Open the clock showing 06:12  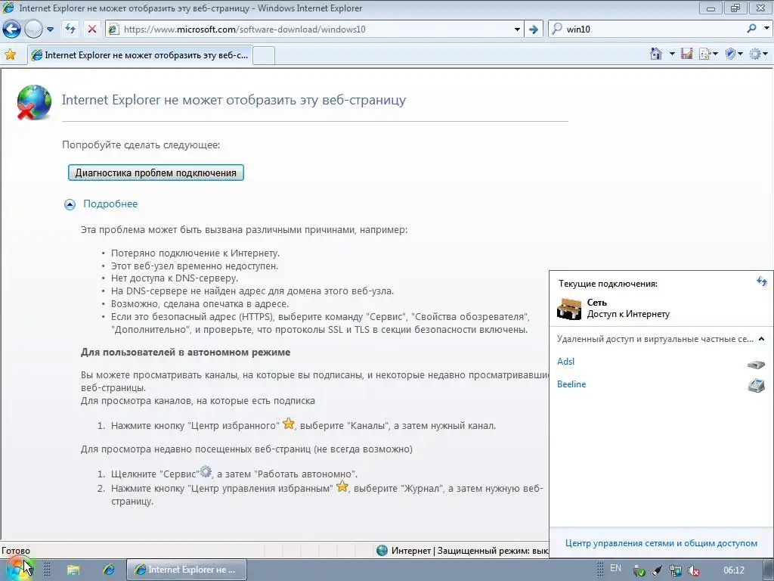coord(734,570)
